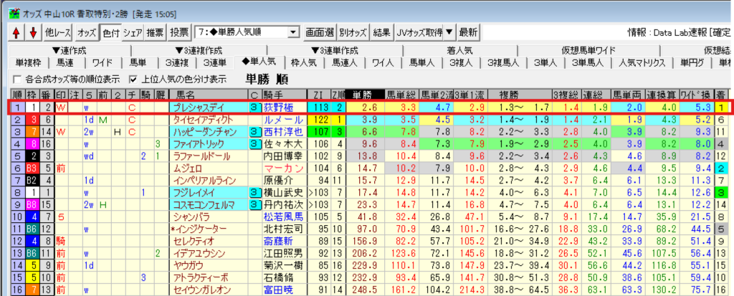The height and width of the screenshot is (296, 734).
Task: Click the blue 3 badge for コスモコンフェルマ
Action: click(254, 204)
